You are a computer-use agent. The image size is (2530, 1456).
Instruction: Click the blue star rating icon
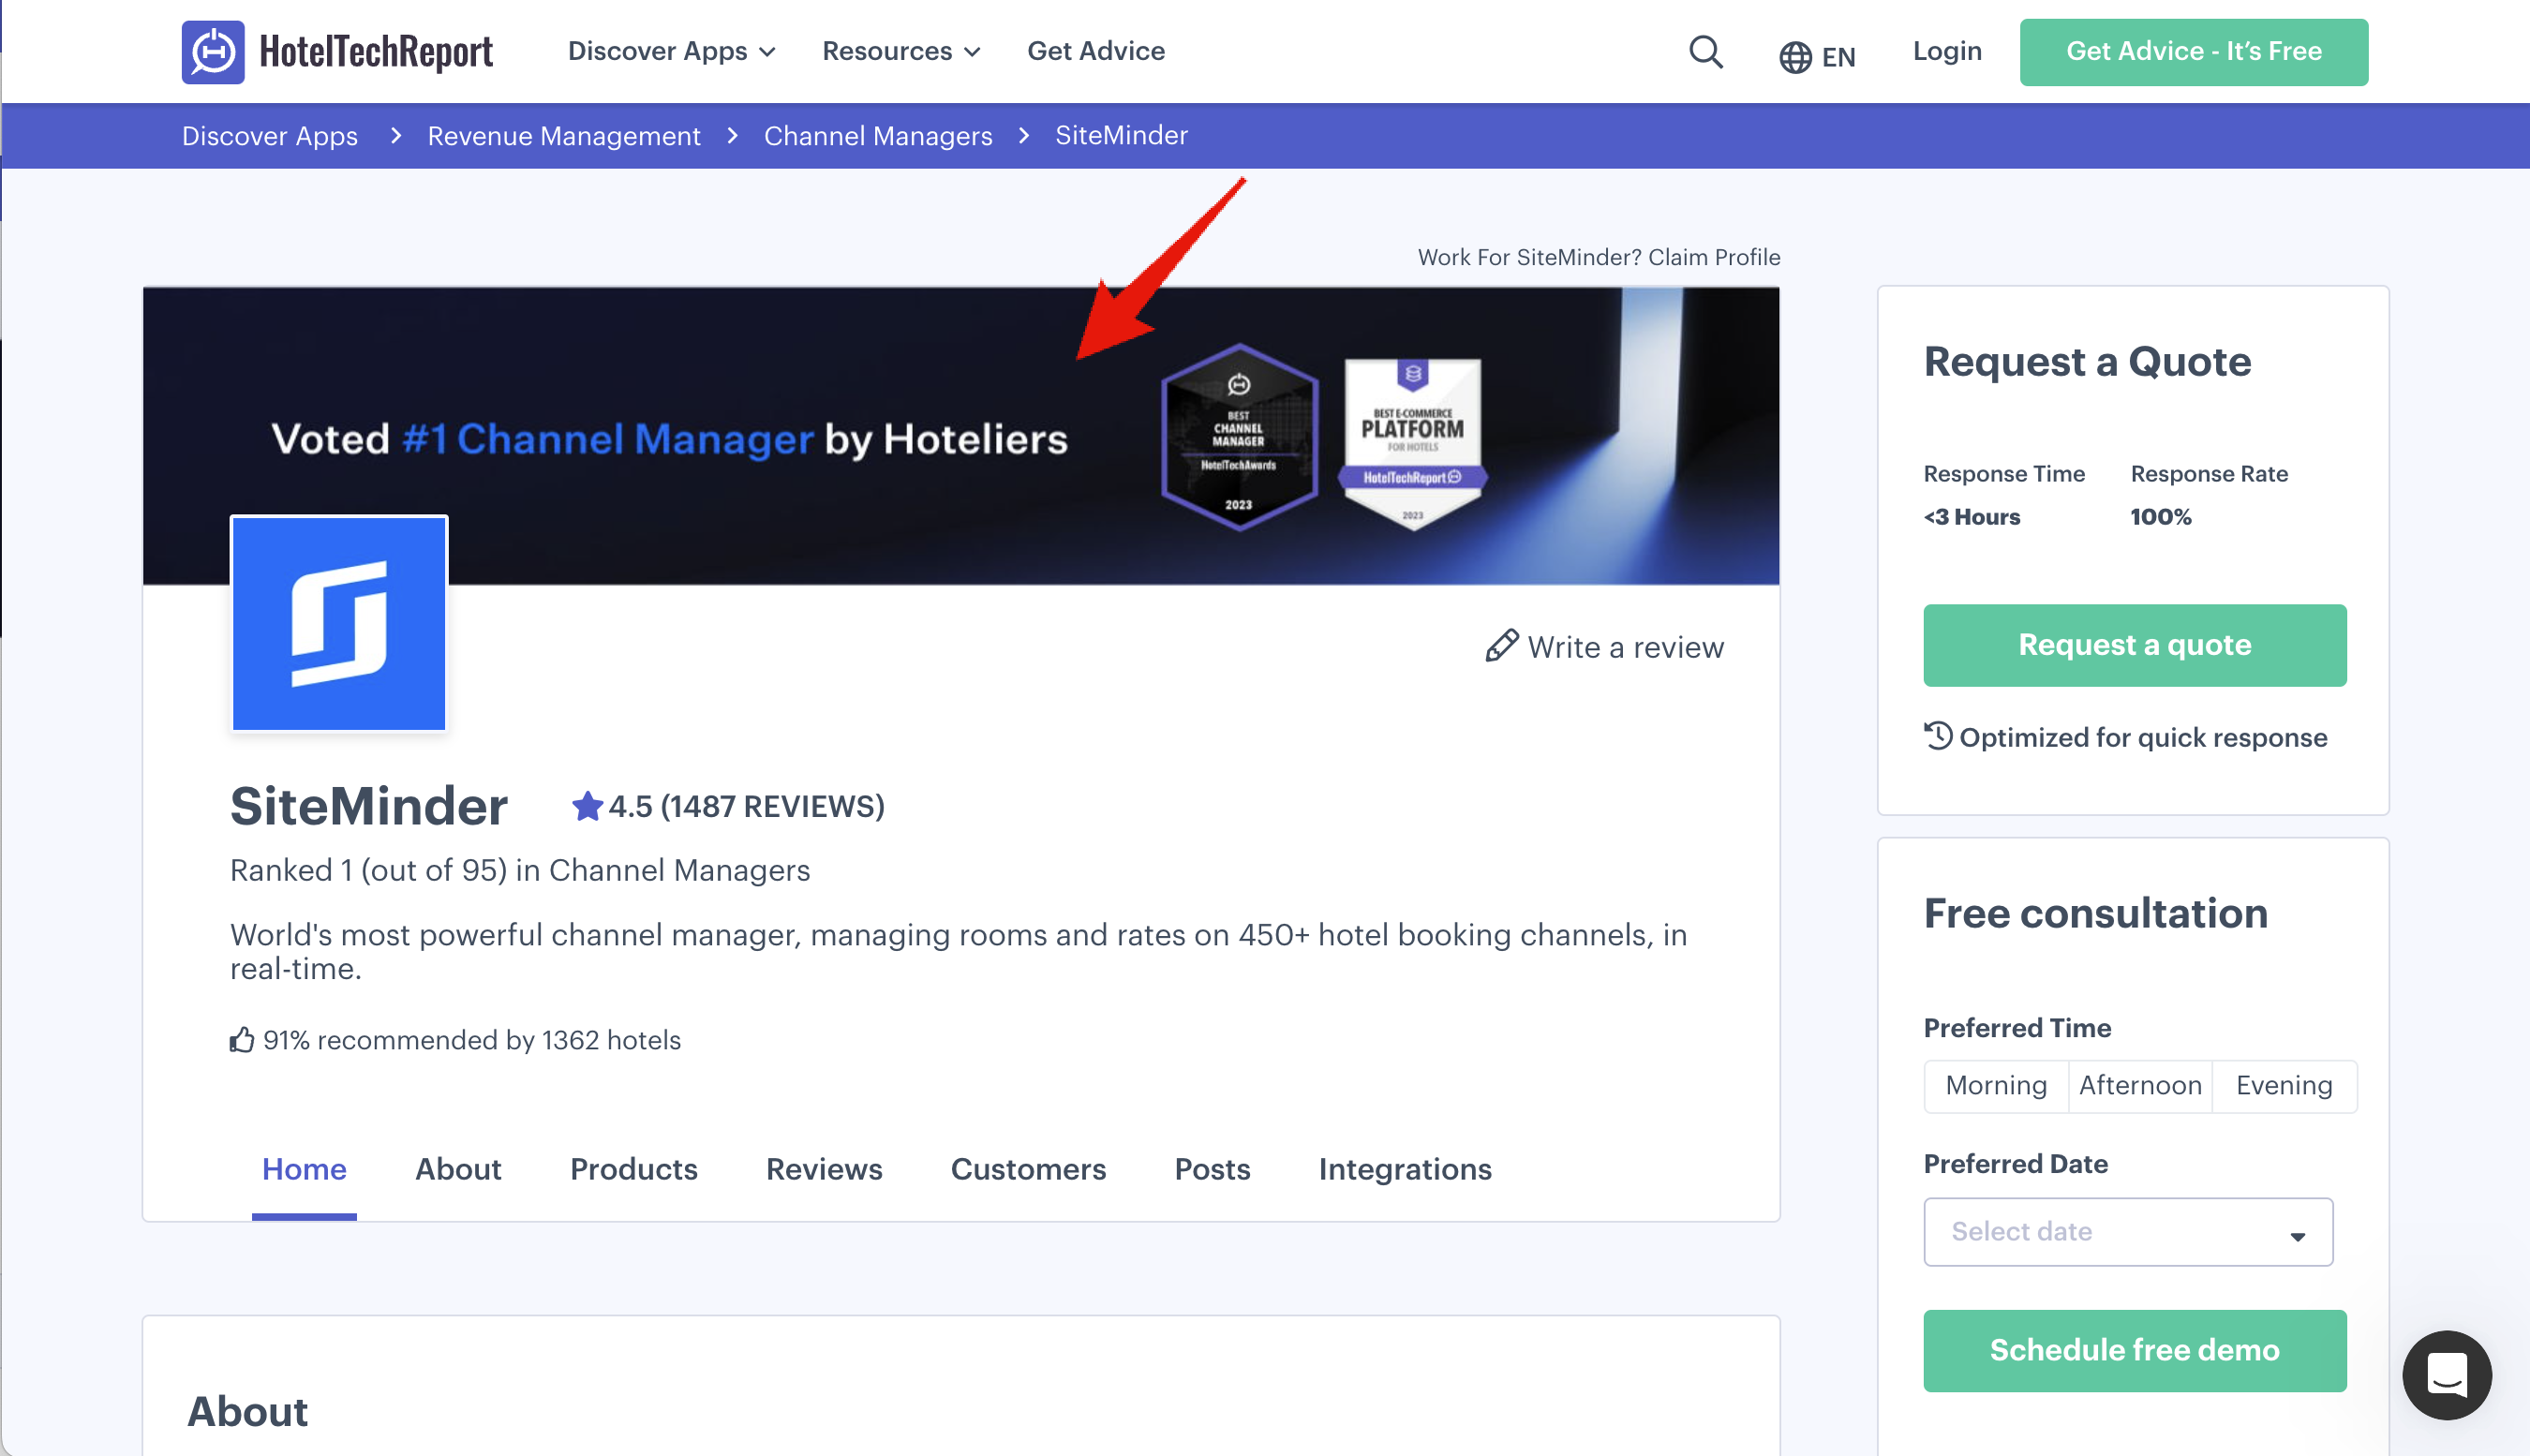[587, 806]
